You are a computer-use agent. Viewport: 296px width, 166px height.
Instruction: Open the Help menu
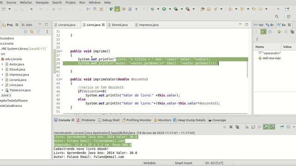click(x=107, y=2)
